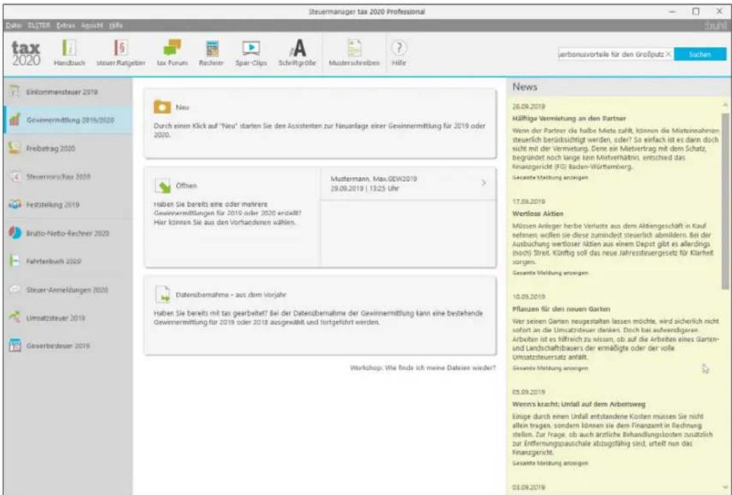
Task: Show full article under Wenn's kracht news
Action: [550, 463]
